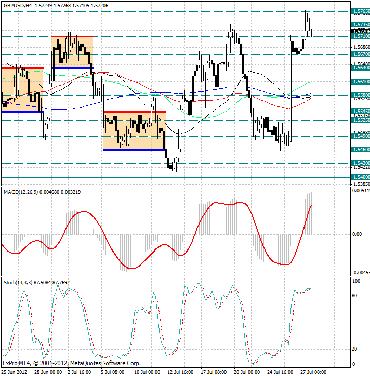Click the 25 Jun 2012 date label
Image resolution: width=370 pixels, height=376 pixels.
15,372
